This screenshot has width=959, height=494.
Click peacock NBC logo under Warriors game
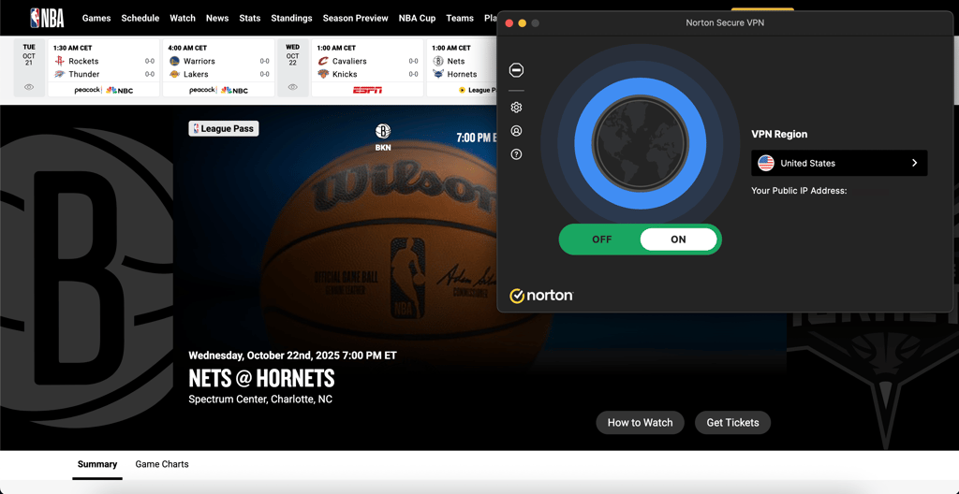click(x=218, y=90)
